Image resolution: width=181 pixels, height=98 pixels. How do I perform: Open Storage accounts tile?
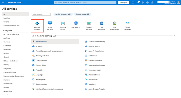pos(89,26)
